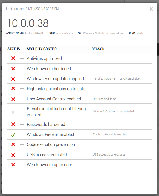Click the Security Control column header

pyautogui.click(x=43, y=49)
